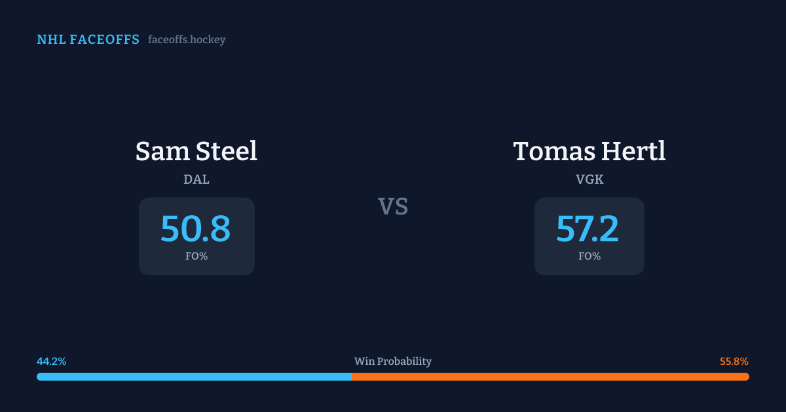Click the orange segment of probability bar
Viewport: 786px width, 412px height.
pos(550,377)
